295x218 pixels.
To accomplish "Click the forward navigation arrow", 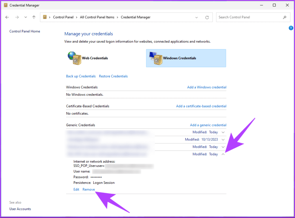I will coord(17,17).
